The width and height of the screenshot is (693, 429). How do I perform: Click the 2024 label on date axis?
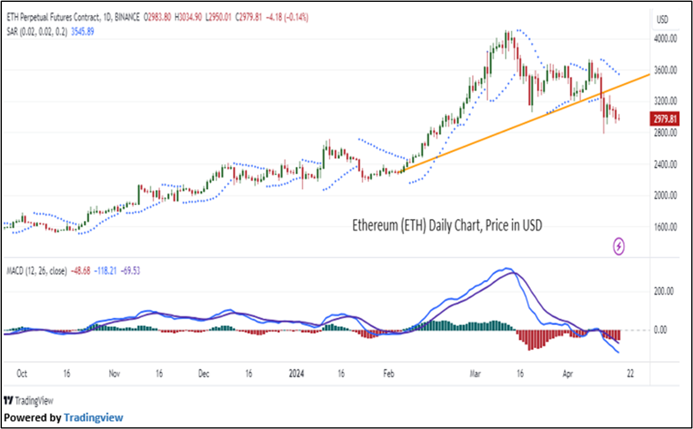(x=297, y=374)
